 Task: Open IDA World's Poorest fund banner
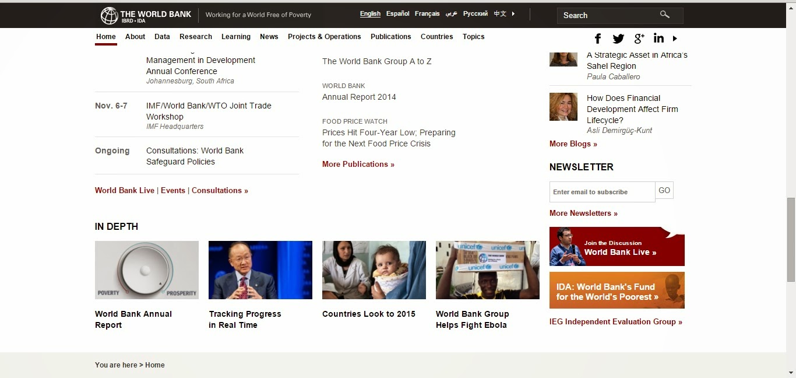click(x=617, y=290)
